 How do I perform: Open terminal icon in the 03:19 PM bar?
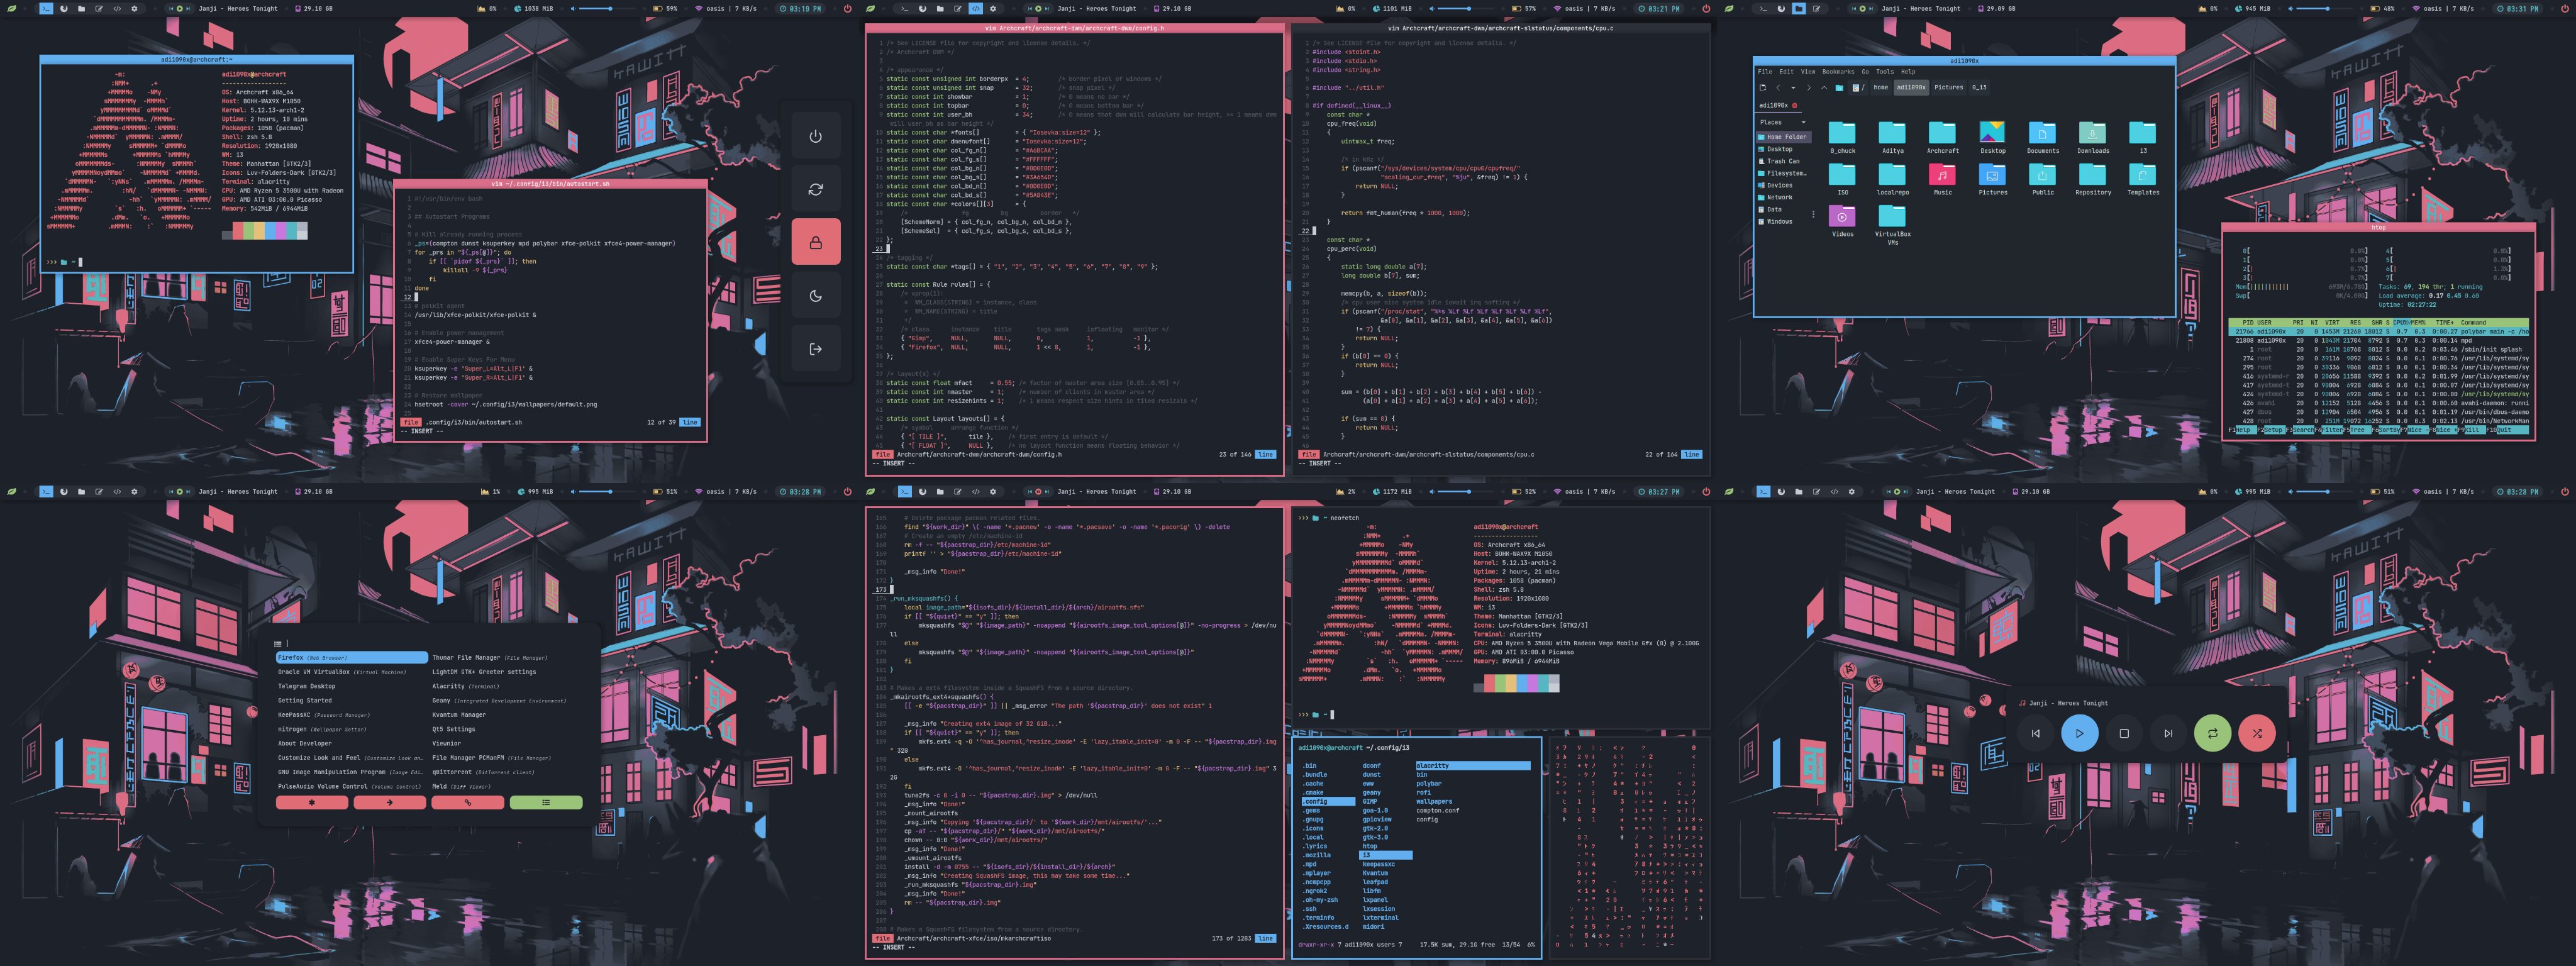pos(46,8)
